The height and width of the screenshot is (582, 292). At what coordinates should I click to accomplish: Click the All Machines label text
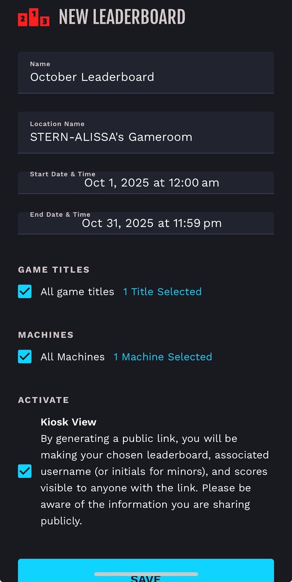pyautogui.click(x=72, y=357)
